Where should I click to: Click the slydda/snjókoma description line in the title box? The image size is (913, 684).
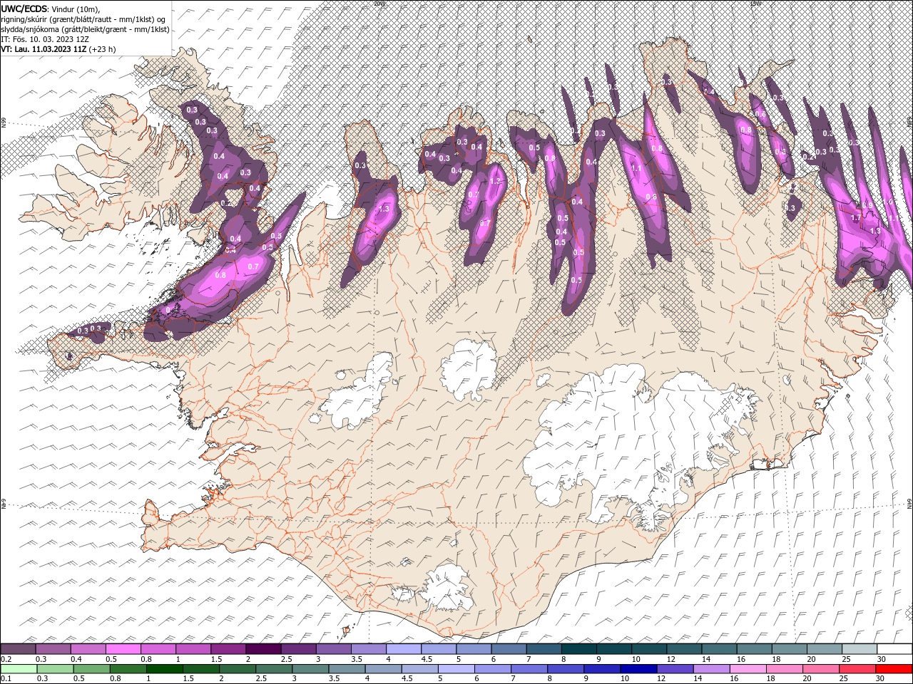coord(85,29)
